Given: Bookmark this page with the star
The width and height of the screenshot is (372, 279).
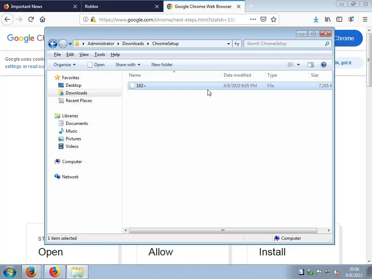Looking at the screenshot, I should [x=274, y=20].
